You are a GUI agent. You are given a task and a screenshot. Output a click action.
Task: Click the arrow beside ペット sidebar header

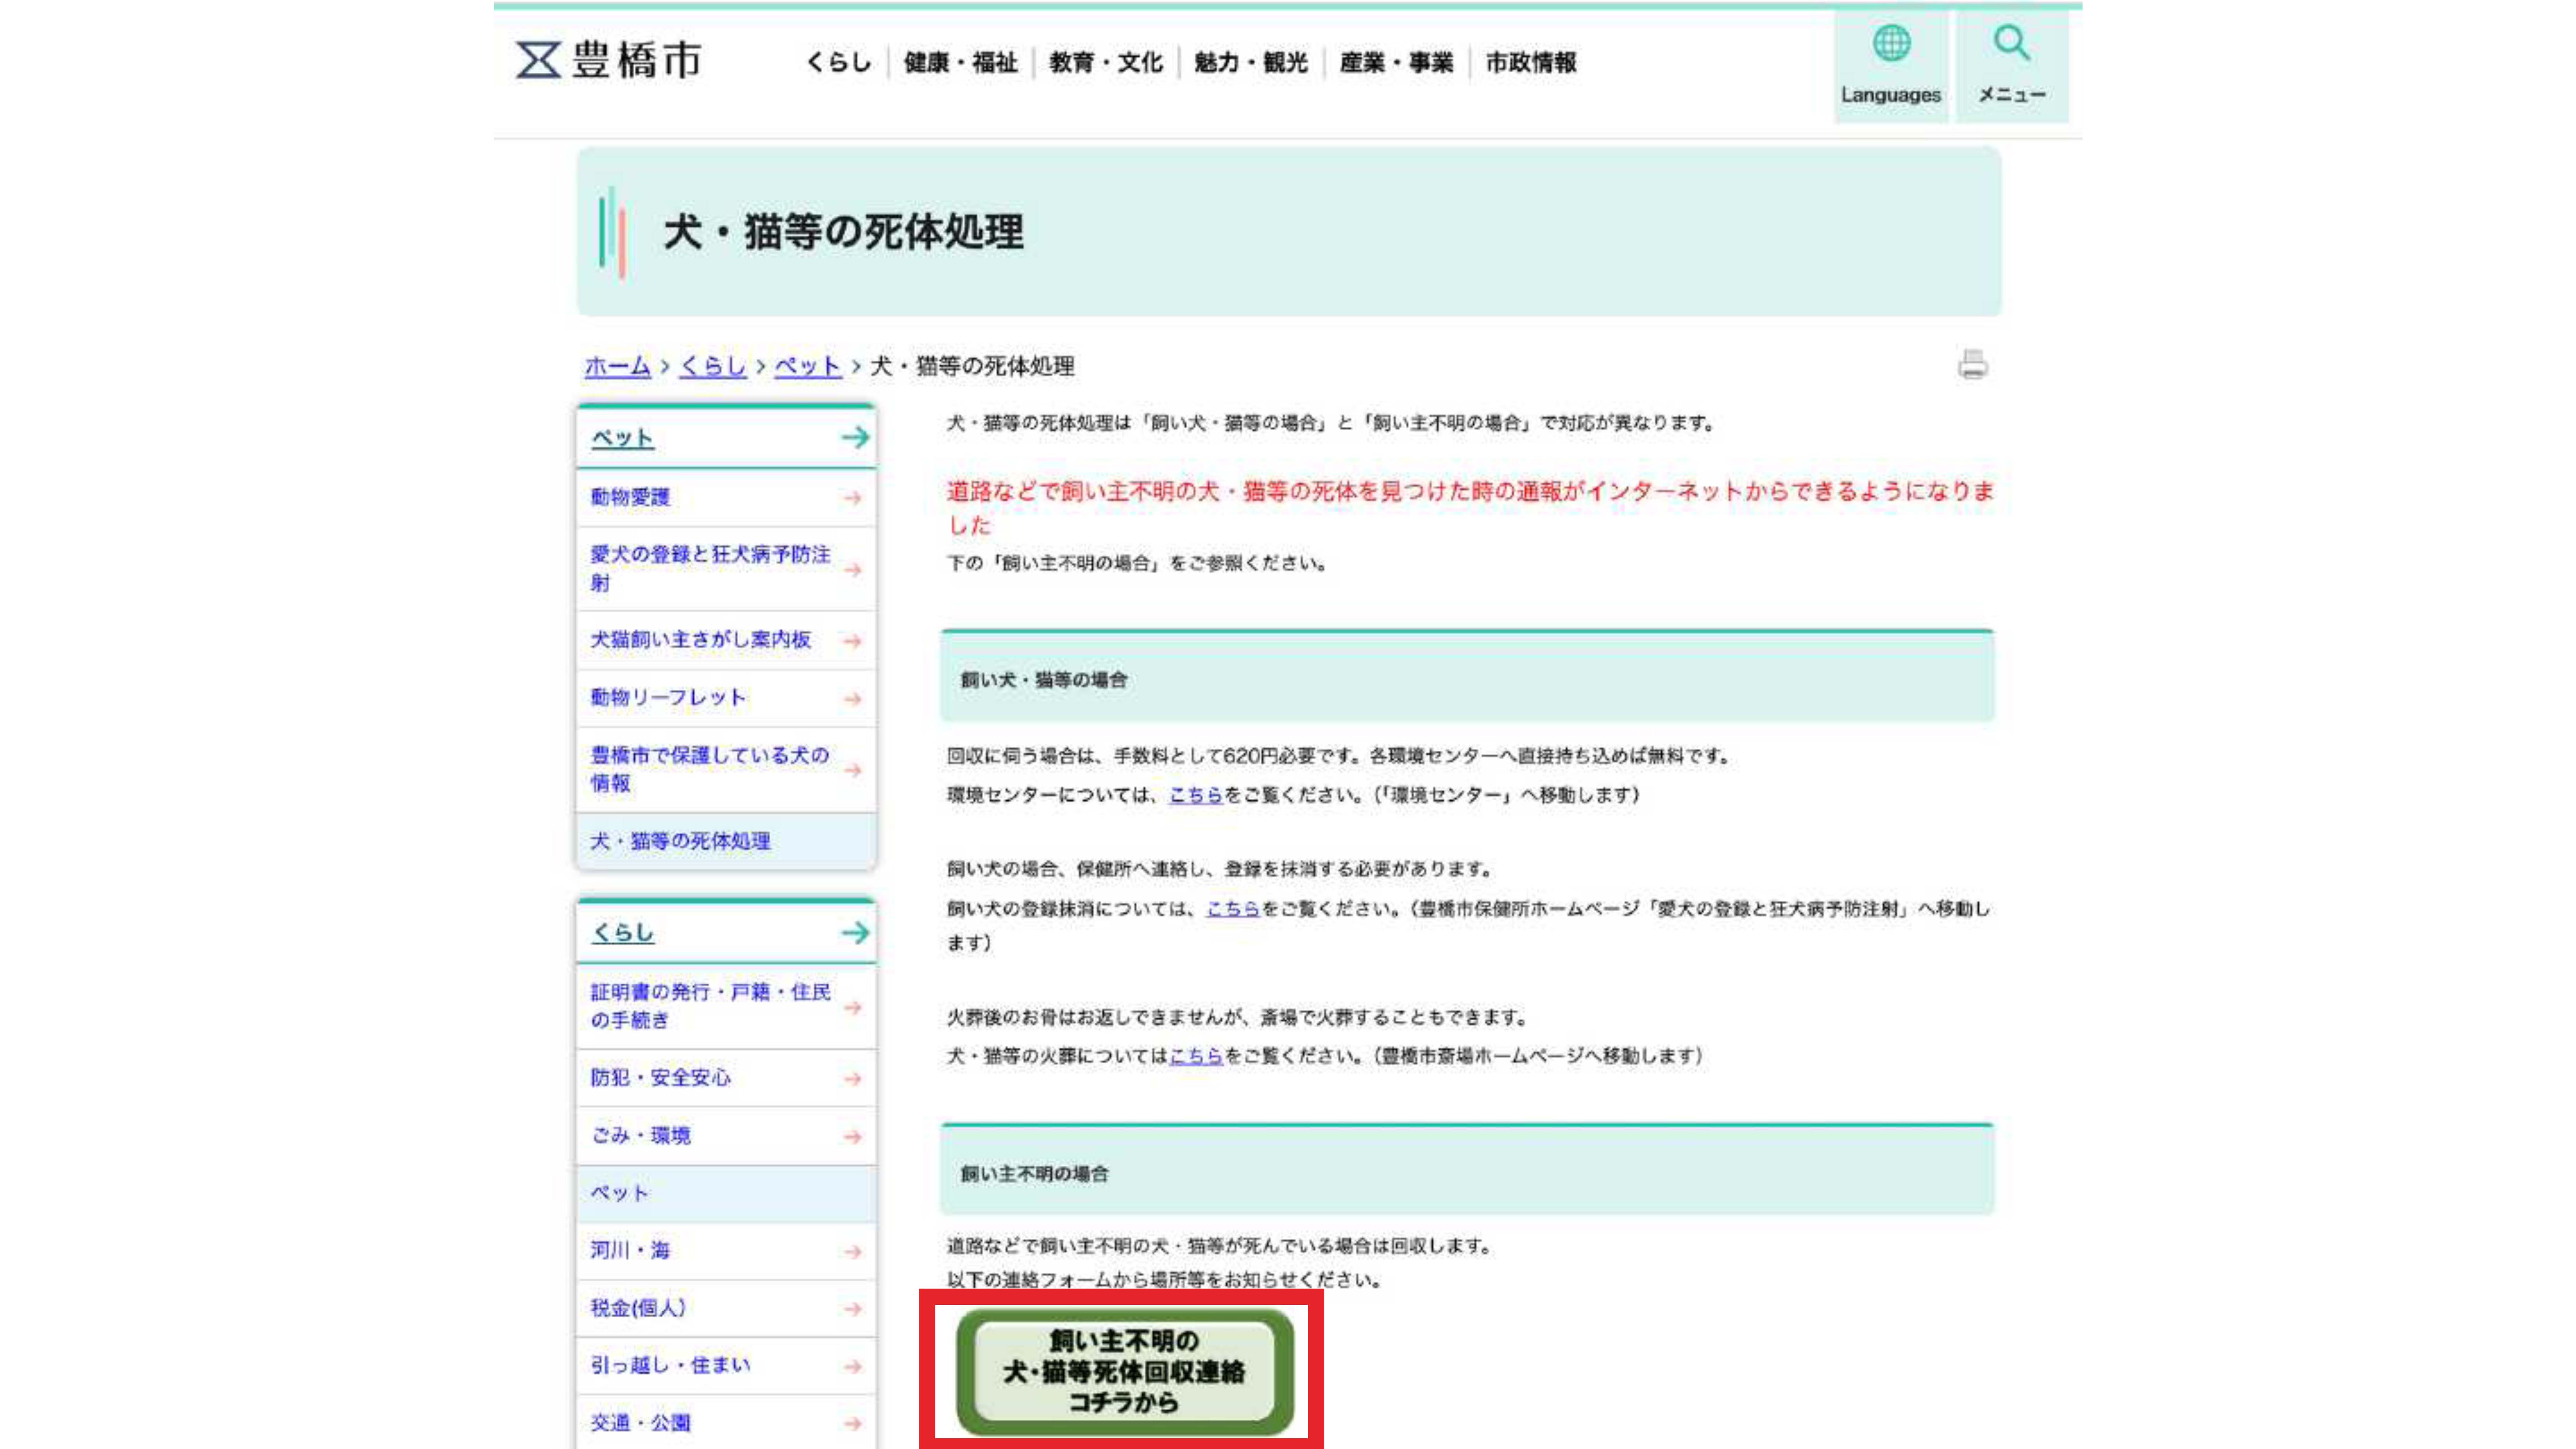855,437
